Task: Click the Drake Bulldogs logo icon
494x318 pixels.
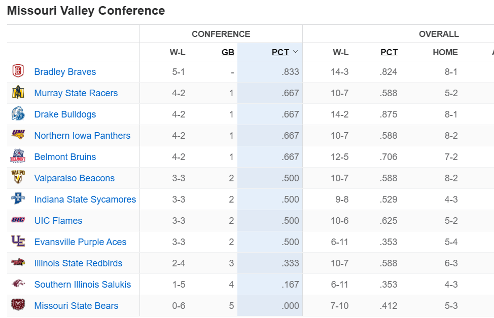Action: [18, 113]
